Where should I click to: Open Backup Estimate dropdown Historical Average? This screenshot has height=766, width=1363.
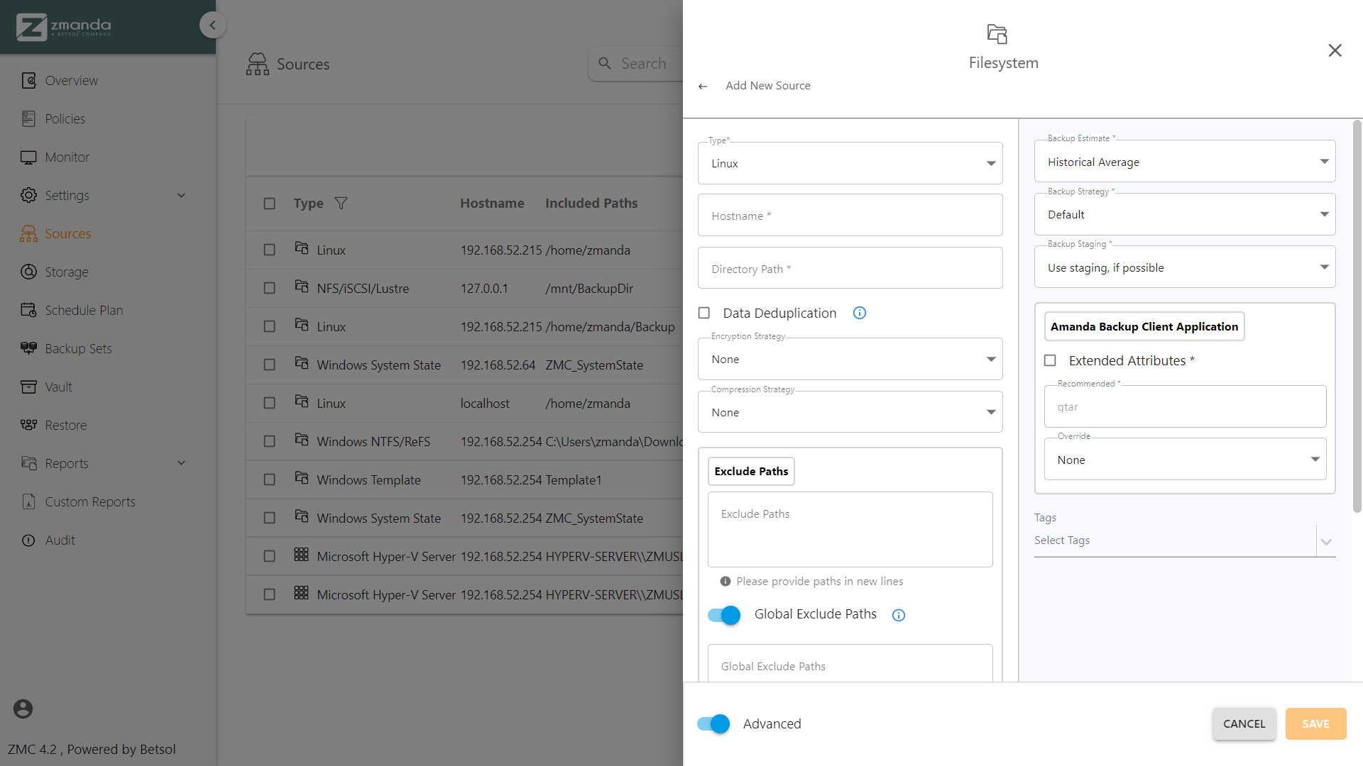tap(1185, 161)
